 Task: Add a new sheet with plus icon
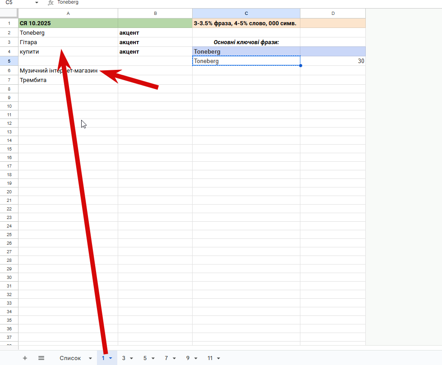[x=25, y=358]
